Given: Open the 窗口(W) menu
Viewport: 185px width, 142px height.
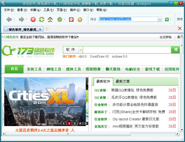Looking at the screenshot, I should pos(88,10).
